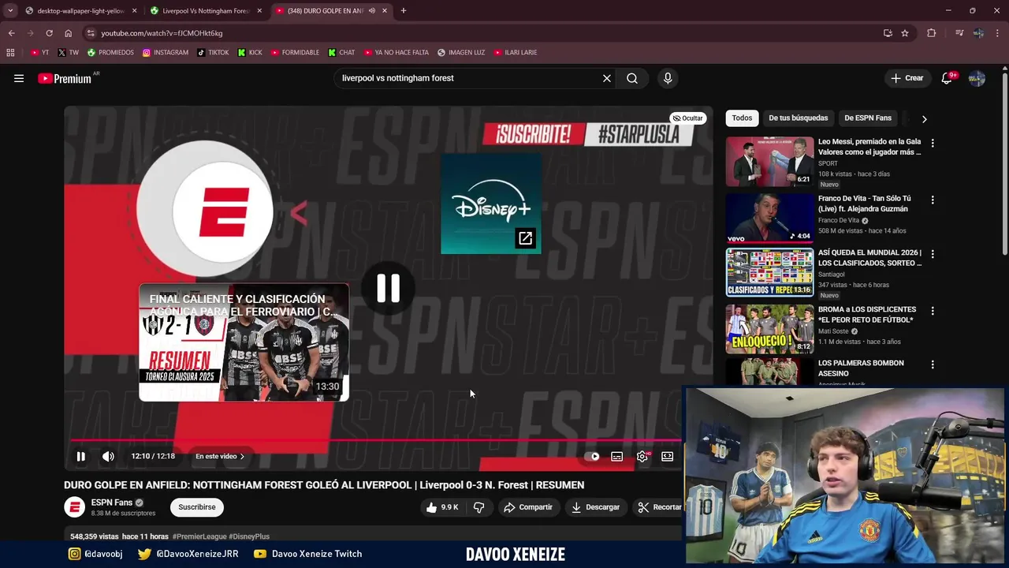Click the #DisneyPlus hashtag

[250, 536]
